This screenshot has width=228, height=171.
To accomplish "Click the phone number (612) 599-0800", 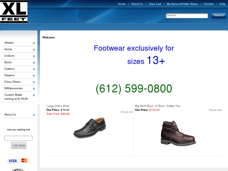I will (134, 88).
